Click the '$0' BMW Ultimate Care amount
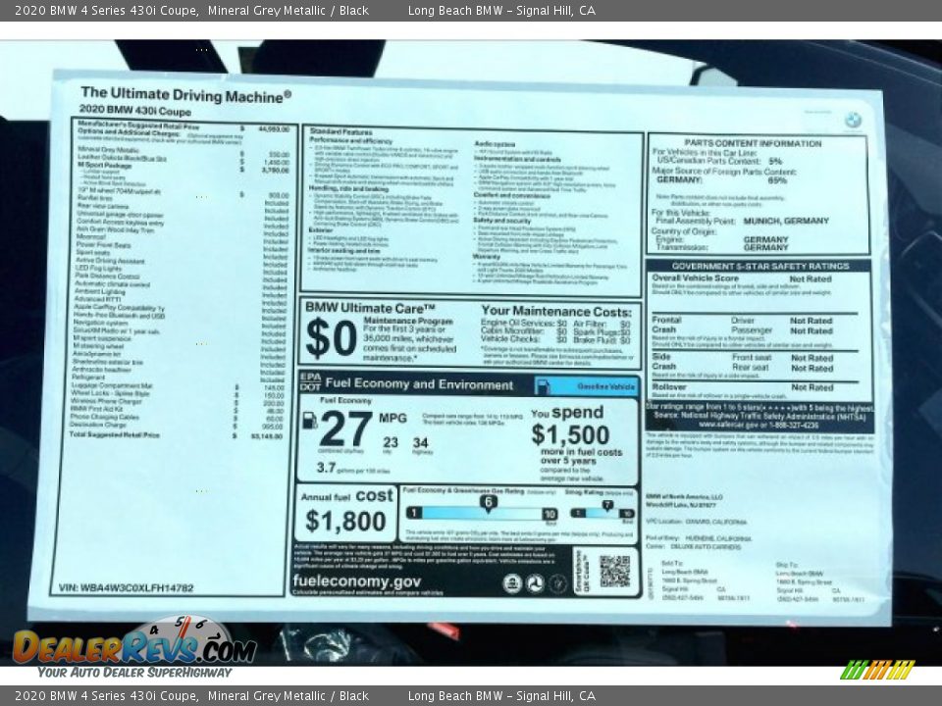 click(x=332, y=338)
